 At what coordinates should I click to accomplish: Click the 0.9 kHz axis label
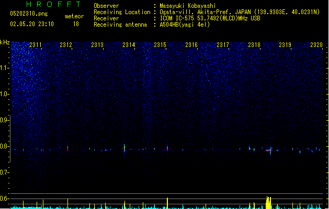tap(4, 120)
